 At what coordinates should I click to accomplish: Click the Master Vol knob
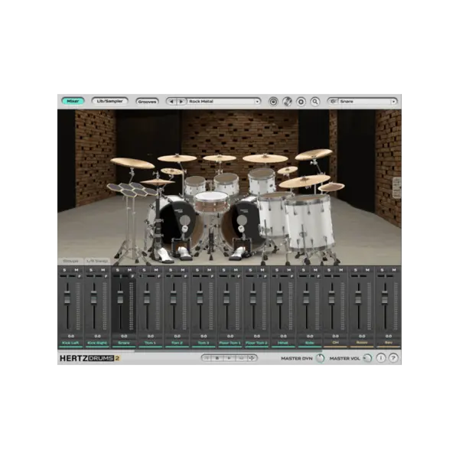coord(368,358)
